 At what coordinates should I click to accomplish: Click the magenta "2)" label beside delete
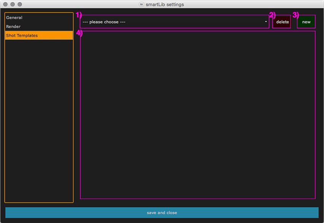[x=272, y=15]
